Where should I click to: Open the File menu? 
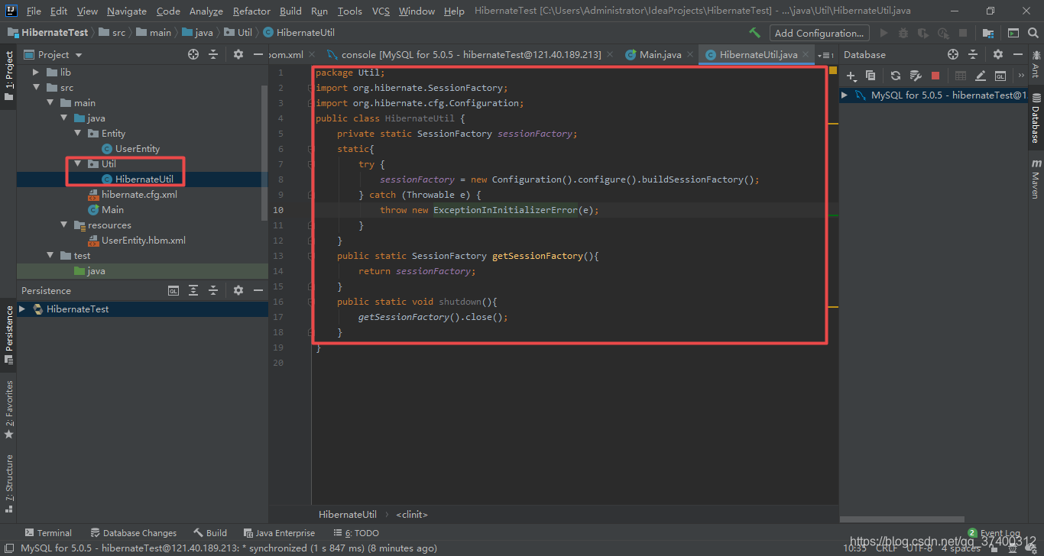coord(34,11)
